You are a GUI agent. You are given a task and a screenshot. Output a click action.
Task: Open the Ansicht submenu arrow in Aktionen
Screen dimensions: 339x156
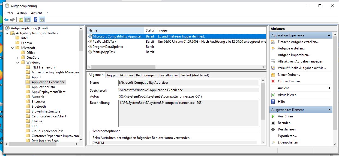click(x=329, y=88)
